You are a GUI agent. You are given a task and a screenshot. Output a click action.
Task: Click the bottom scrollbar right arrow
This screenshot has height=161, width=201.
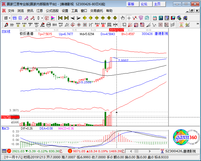click(x=149, y=151)
